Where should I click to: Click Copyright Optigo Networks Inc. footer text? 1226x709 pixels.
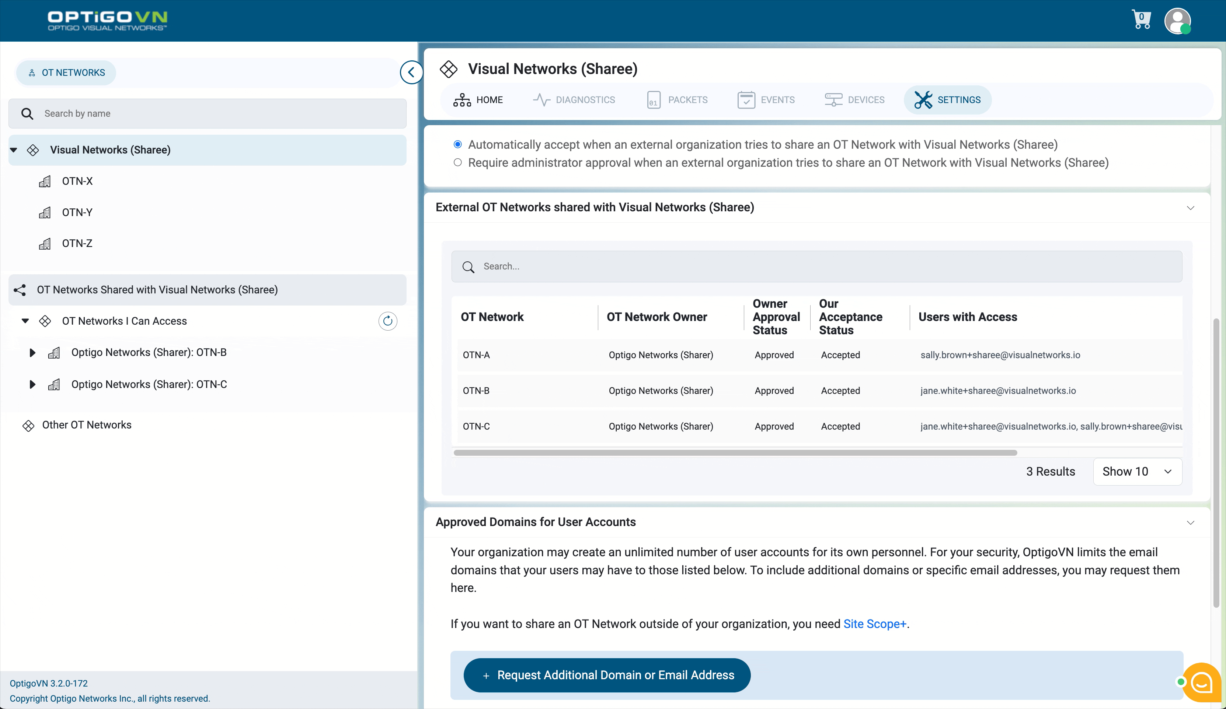110,698
